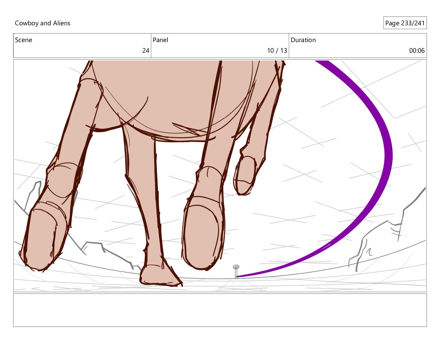Click the empty notes box below the panel

pos(220,310)
